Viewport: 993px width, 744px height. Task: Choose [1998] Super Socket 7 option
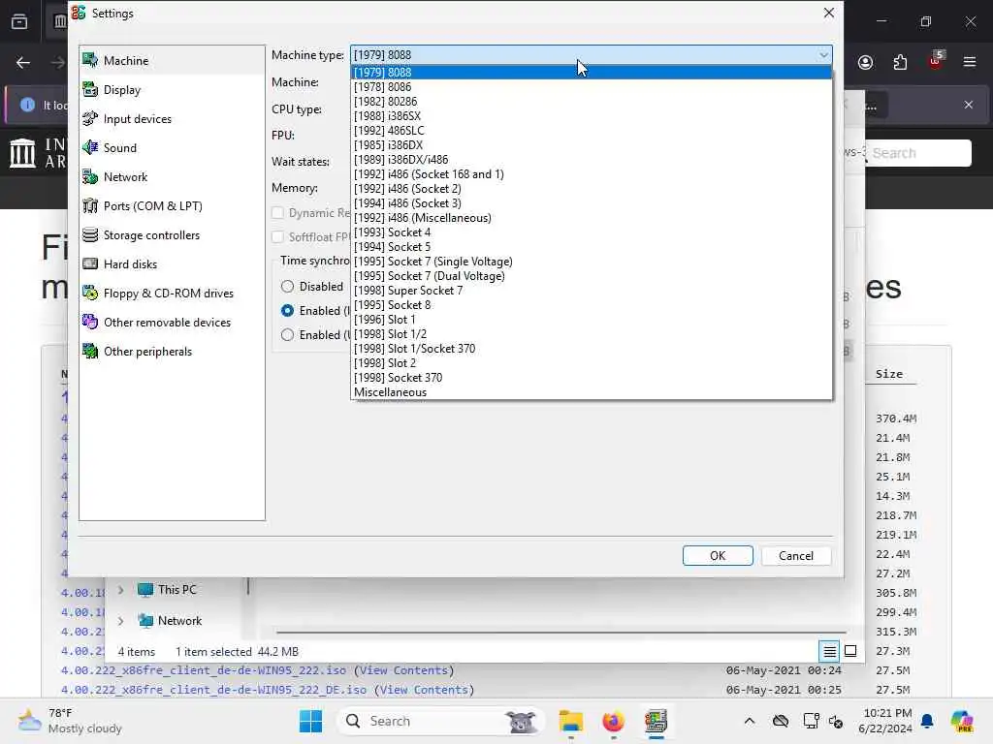point(592,291)
